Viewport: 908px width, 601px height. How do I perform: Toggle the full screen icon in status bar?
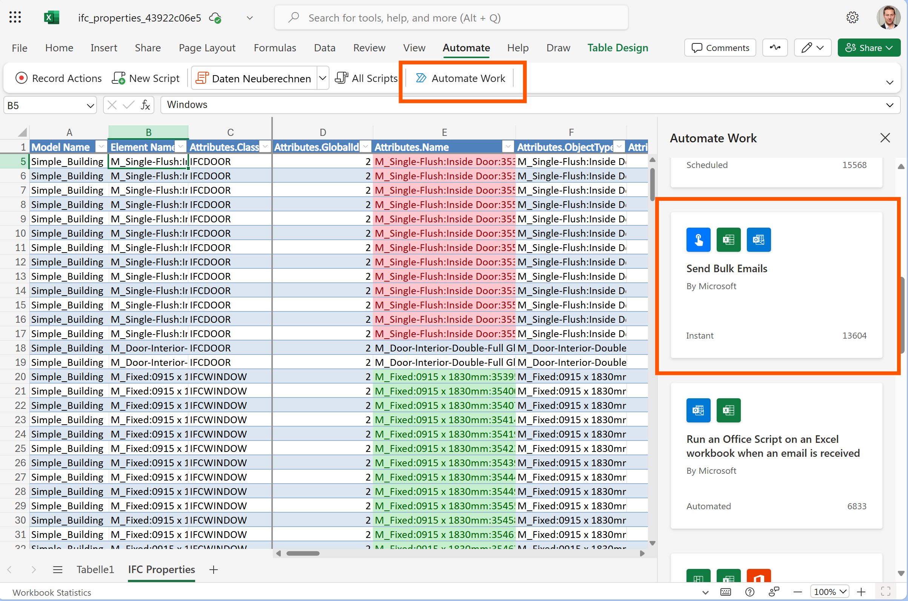[885, 592]
